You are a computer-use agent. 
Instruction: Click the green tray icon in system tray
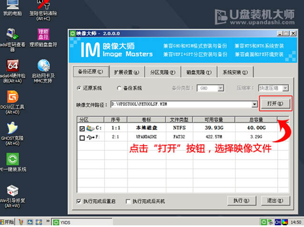coord(264,222)
